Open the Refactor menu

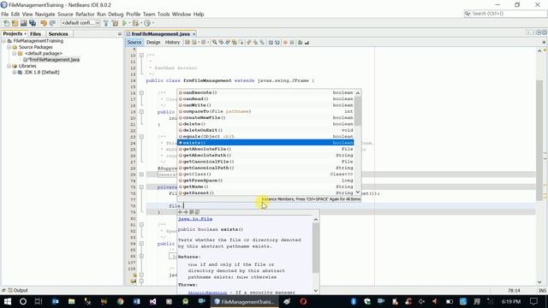pyautogui.click(x=85, y=15)
